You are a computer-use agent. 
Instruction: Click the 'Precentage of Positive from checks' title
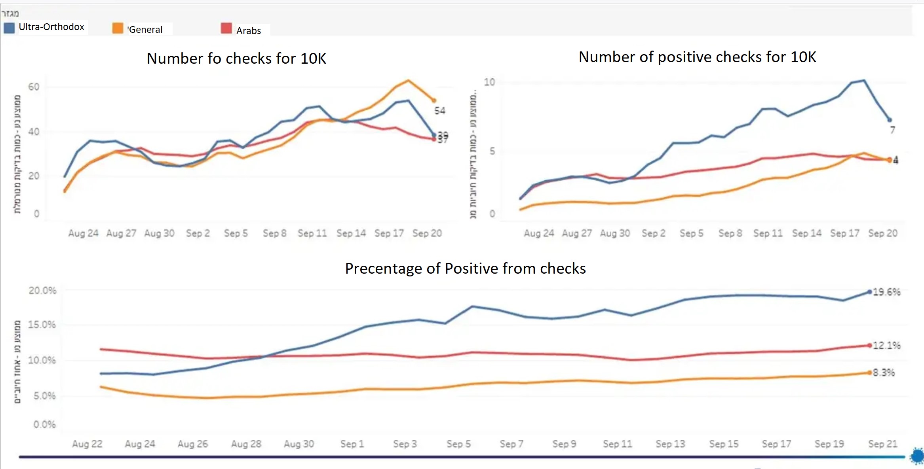pyautogui.click(x=465, y=269)
